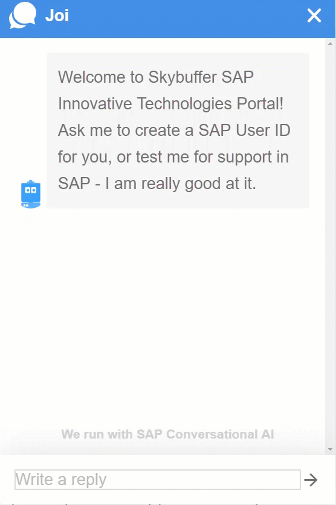The width and height of the screenshot is (336, 505).
Task: Click the chat bubbles logo in header
Action: [x=22, y=15]
